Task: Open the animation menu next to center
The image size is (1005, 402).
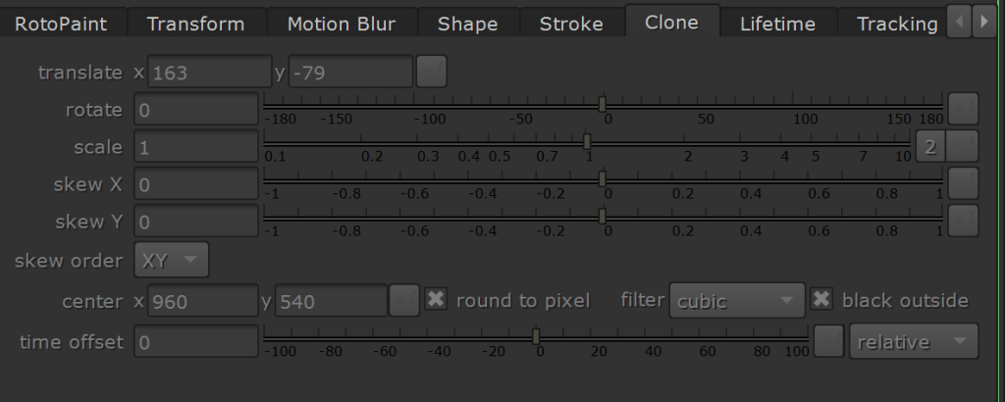Action: pos(404,300)
